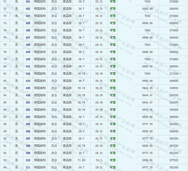Click unit price 6833.36 cell
The image size is (188, 171).
pos(147,110)
